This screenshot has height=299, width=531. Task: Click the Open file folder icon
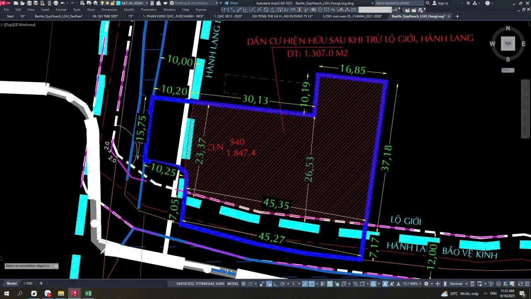pyautogui.click(x=22, y=3)
